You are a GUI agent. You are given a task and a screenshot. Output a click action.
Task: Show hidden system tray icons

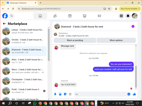pyautogui.click(x=113, y=103)
